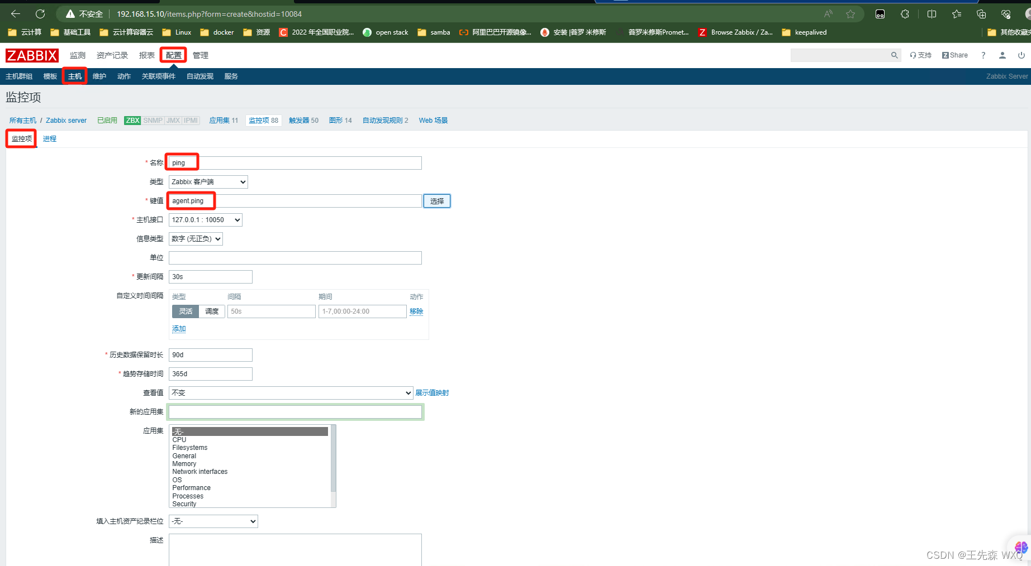Click the ZABBIX logo
The image size is (1031, 566).
pyautogui.click(x=32, y=55)
